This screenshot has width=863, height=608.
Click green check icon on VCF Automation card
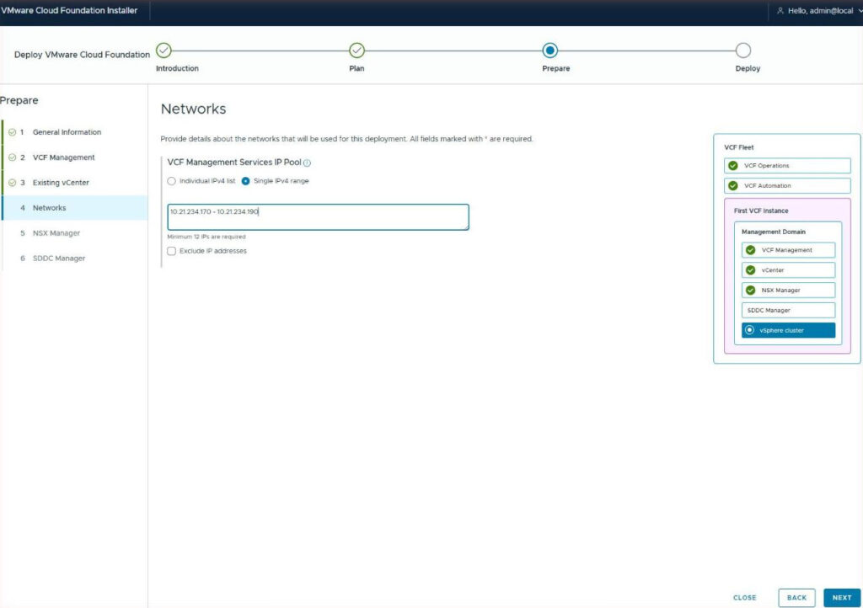click(733, 186)
